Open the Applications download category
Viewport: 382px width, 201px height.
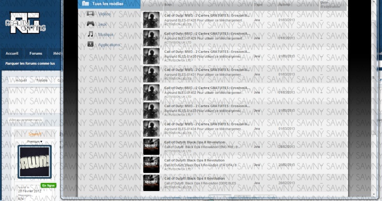click(104, 45)
